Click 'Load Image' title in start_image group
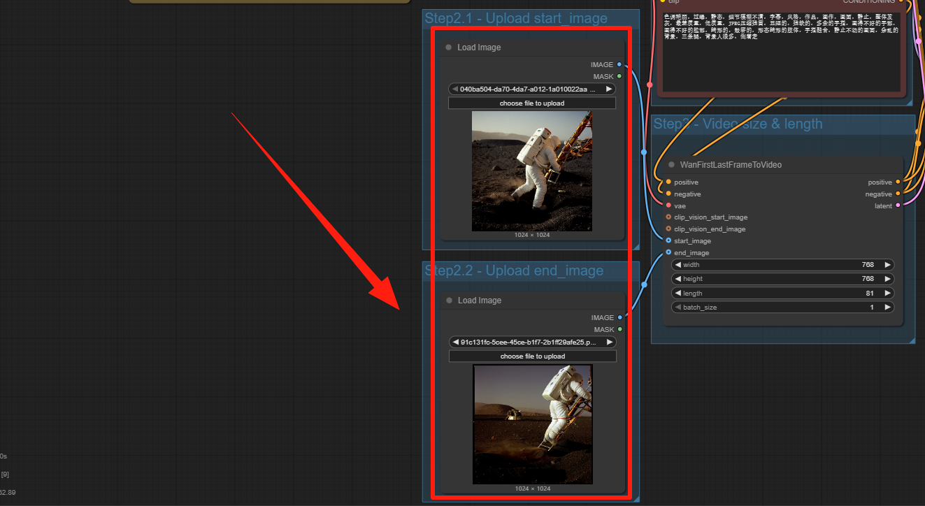Image resolution: width=925 pixels, height=506 pixels. pyautogui.click(x=479, y=48)
